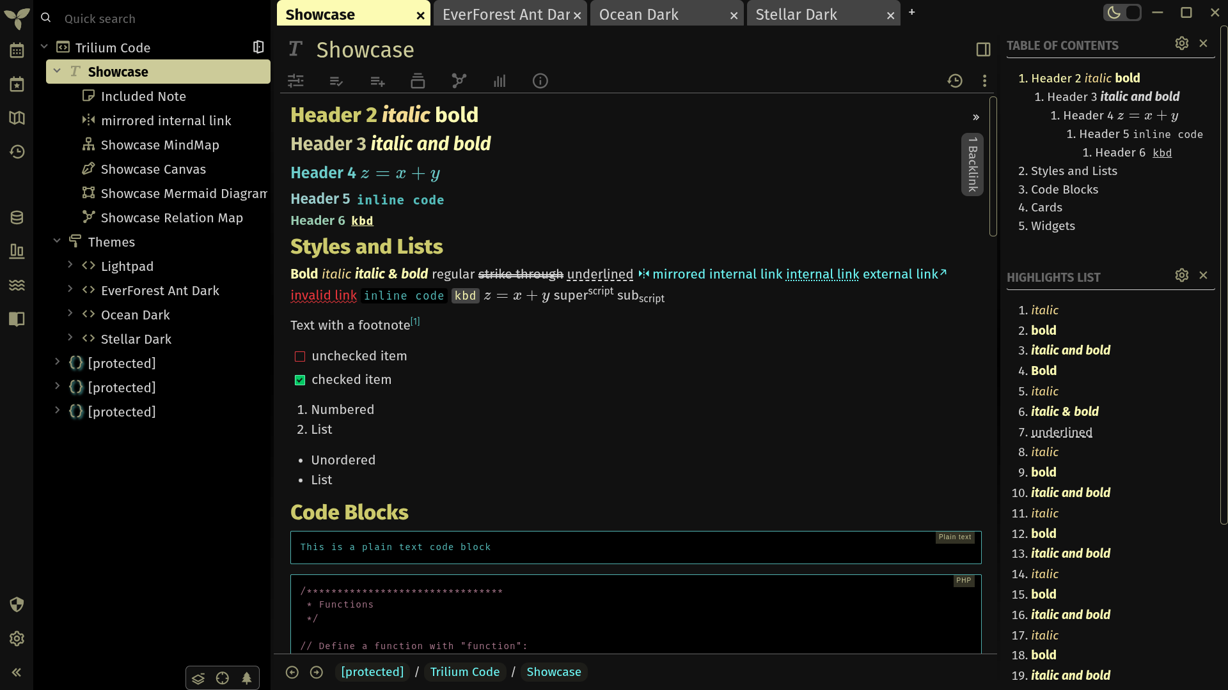Open Highlights List settings gear
This screenshot has height=690, width=1228.
(x=1182, y=275)
